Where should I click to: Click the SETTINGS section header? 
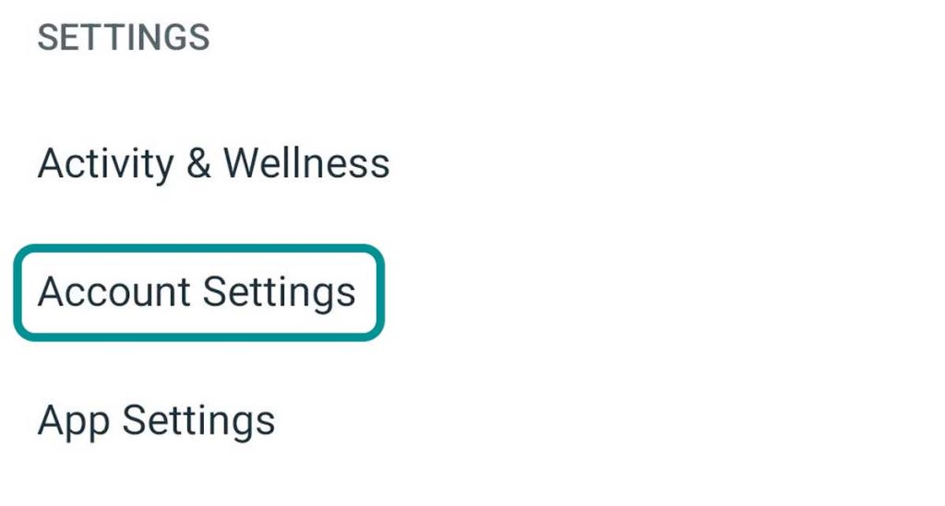[124, 38]
